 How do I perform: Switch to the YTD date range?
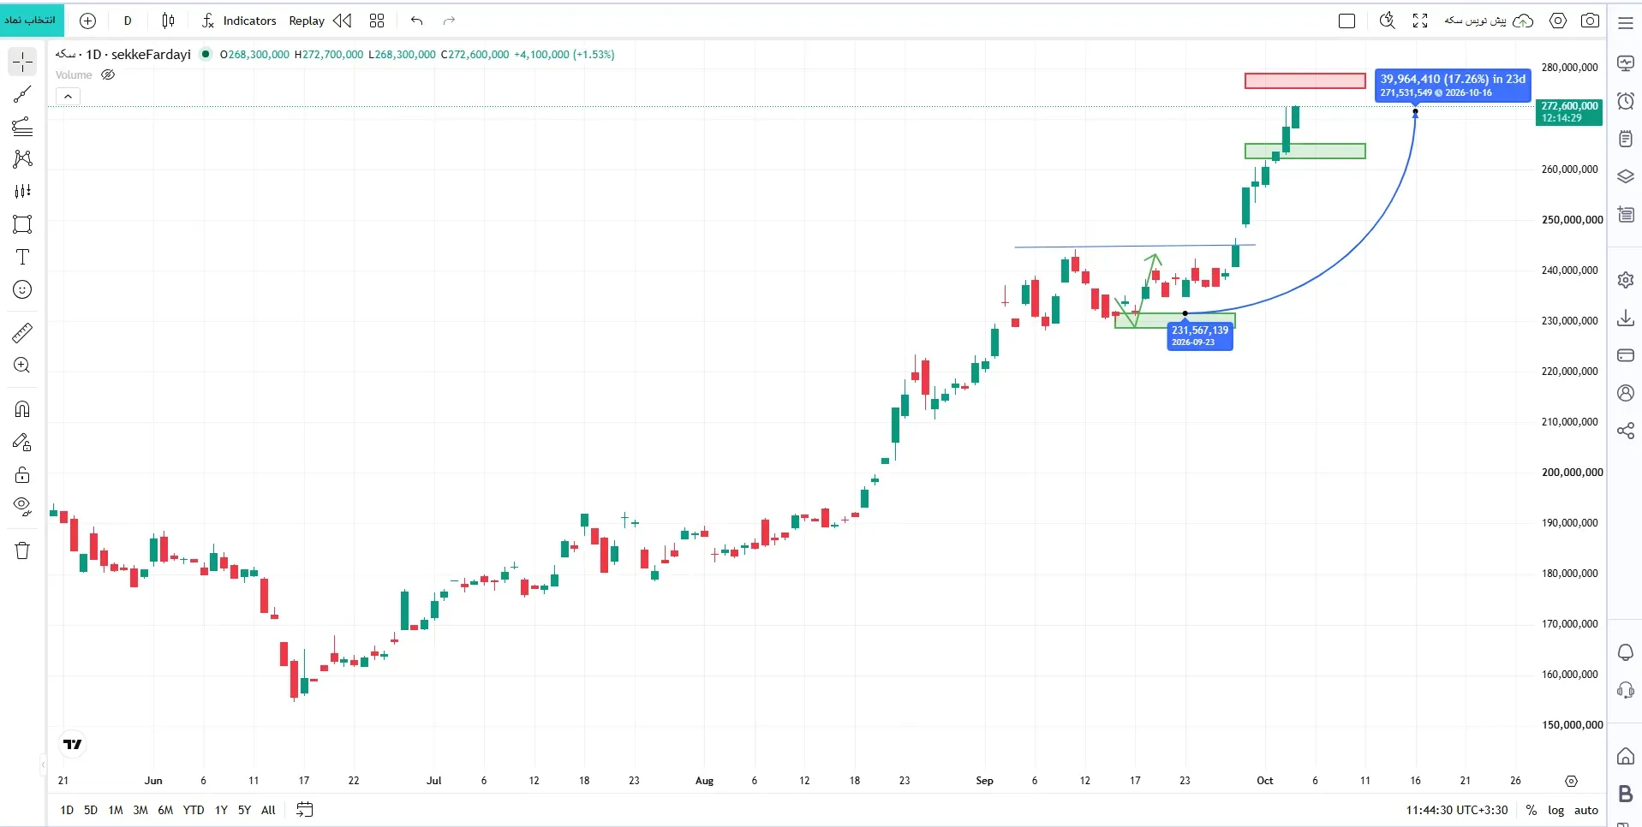click(x=194, y=810)
